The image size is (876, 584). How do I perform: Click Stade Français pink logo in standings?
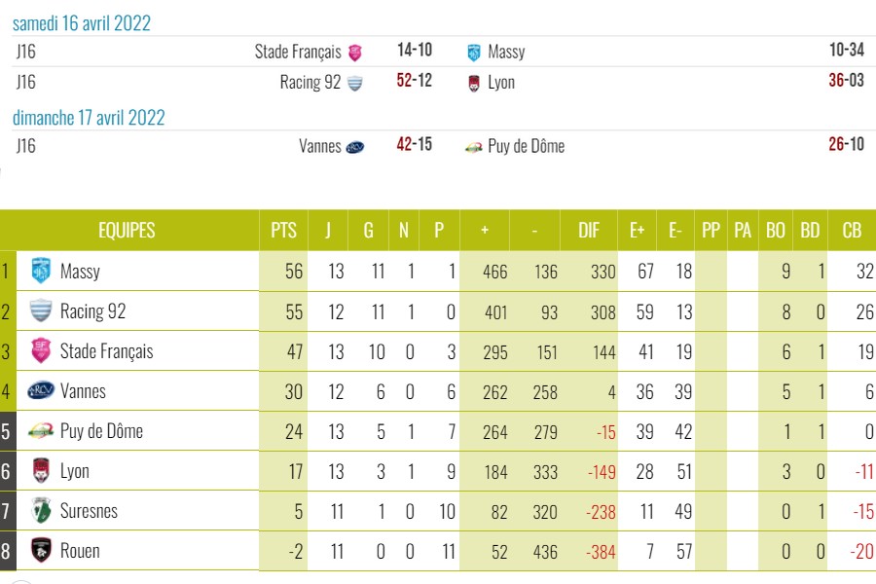tap(41, 350)
